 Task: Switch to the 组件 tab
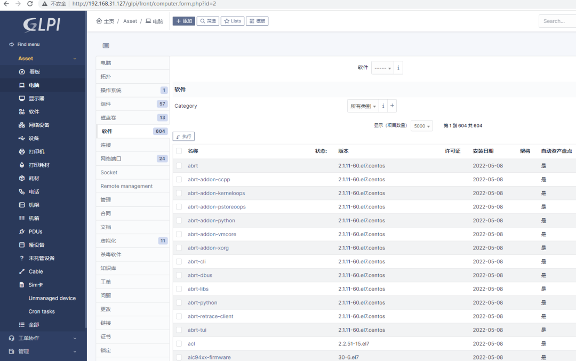(x=133, y=104)
